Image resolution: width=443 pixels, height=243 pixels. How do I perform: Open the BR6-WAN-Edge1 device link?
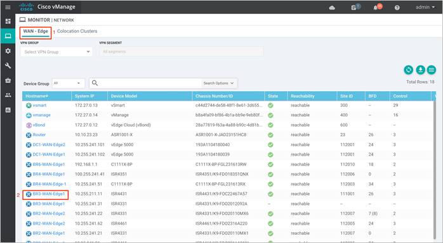pos(49,165)
